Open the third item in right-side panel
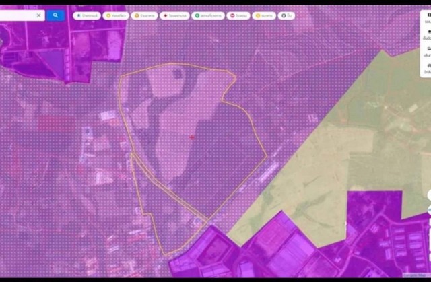431x282 pixels. pos(428,47)
